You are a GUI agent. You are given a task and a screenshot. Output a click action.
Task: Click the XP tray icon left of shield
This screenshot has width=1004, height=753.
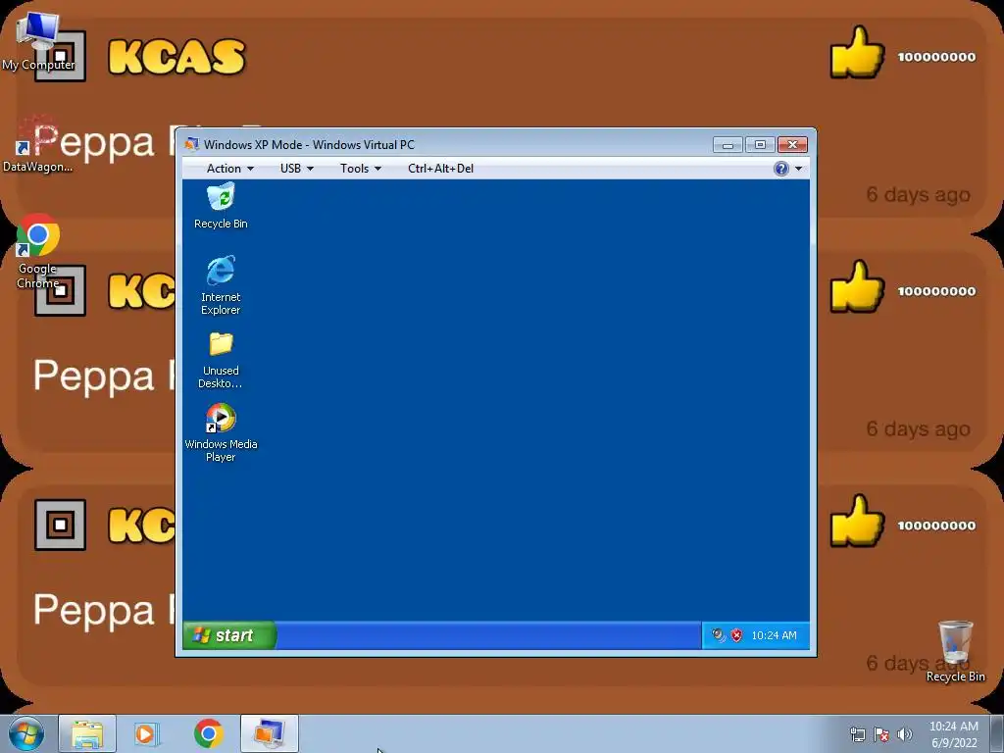[719, 635]
